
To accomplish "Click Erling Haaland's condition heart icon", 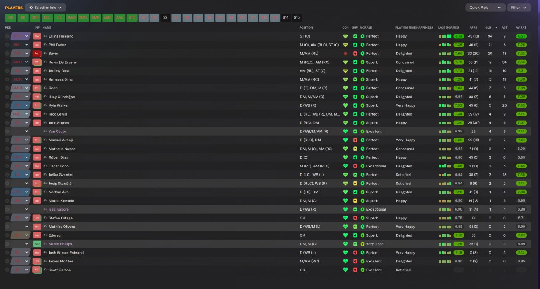I will click(346, 36).
